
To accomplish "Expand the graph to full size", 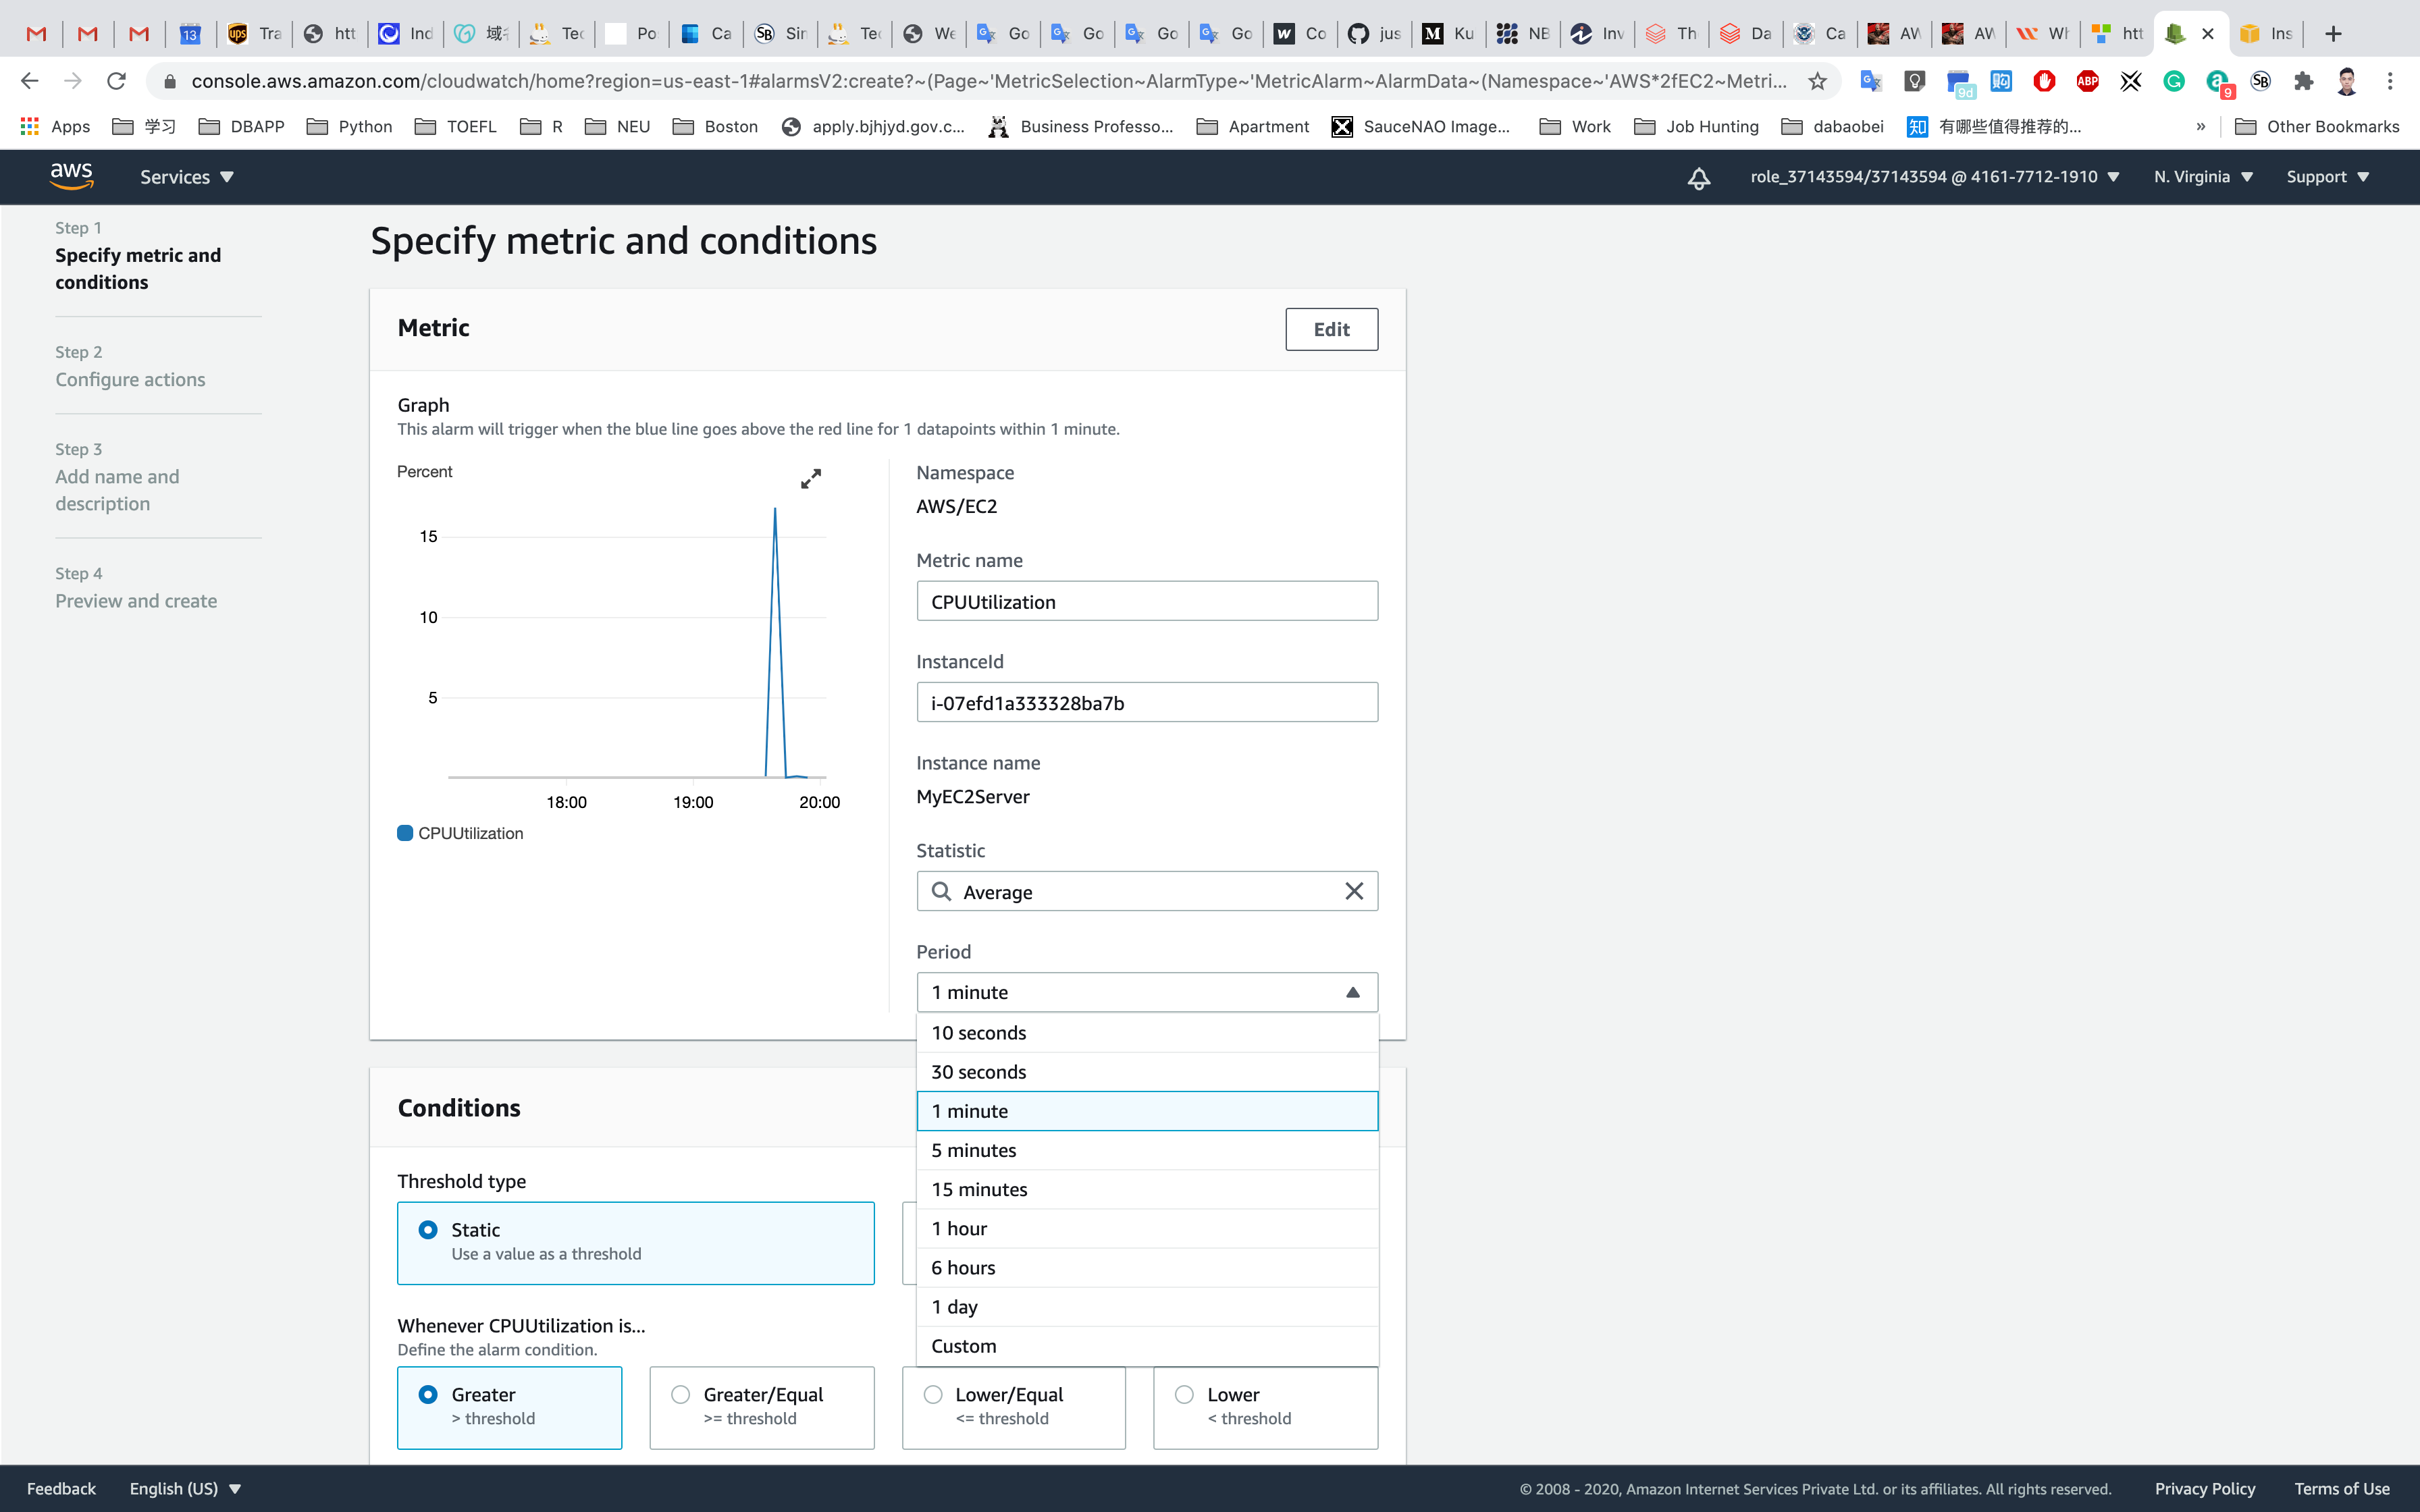I will click(x=810, y=479).
